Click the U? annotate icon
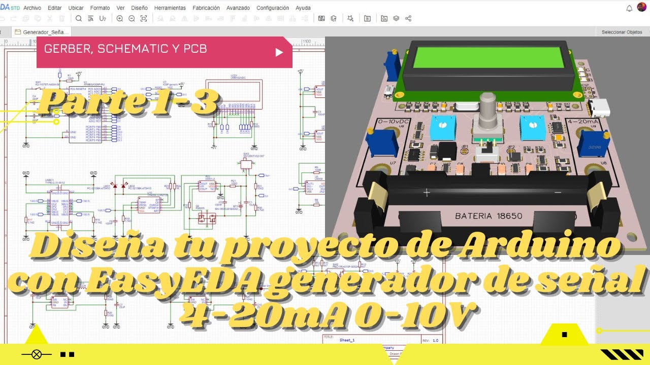This screenshot has width=650, height=365. point(103,18)
